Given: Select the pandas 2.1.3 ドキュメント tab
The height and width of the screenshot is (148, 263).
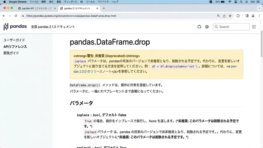Looking at the screenshot, I should tap(79, 8).
